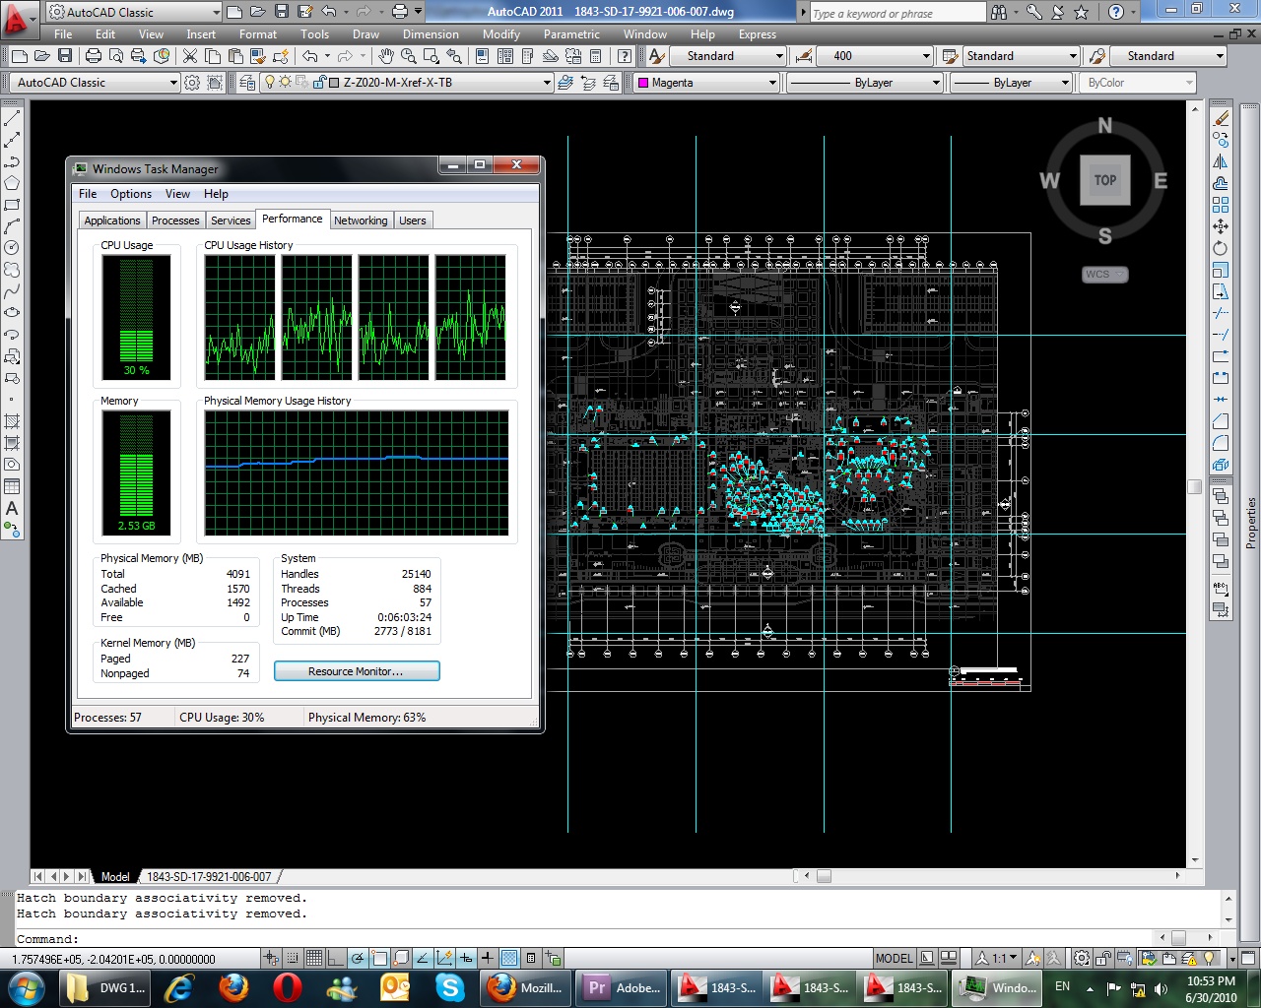The height and width of the screenshot is (1008, 1261).
Task: Open the Parametric menu
Action: [571, 34]
